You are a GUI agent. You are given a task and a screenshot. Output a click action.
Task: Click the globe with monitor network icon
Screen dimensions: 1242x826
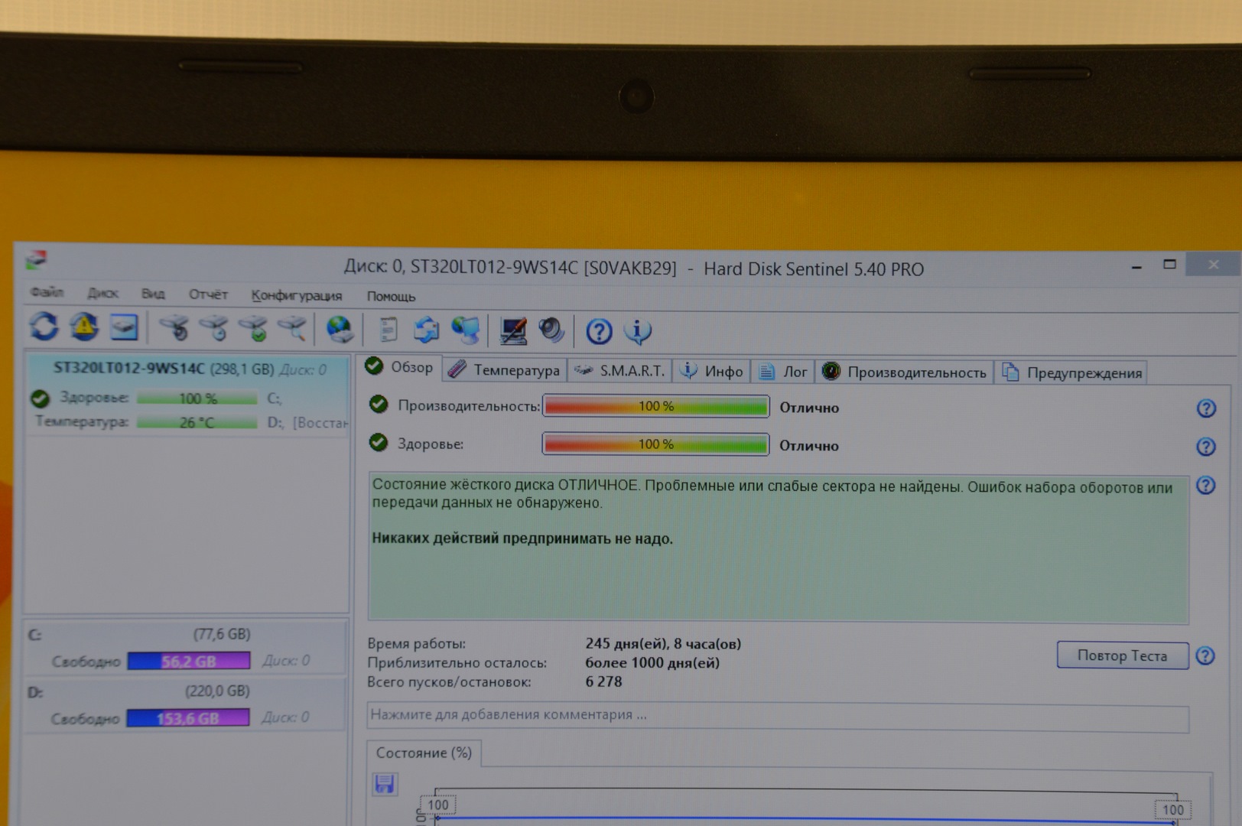tap(466, 330)
